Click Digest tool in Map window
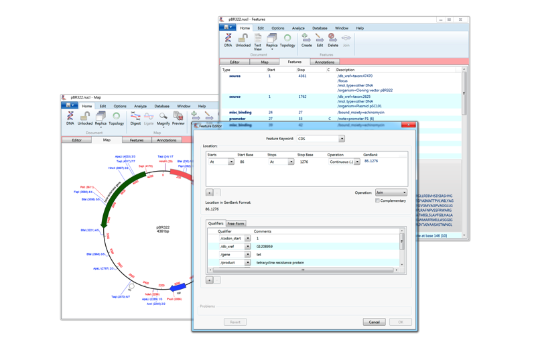The image size is (536, 346). [135, 118]
